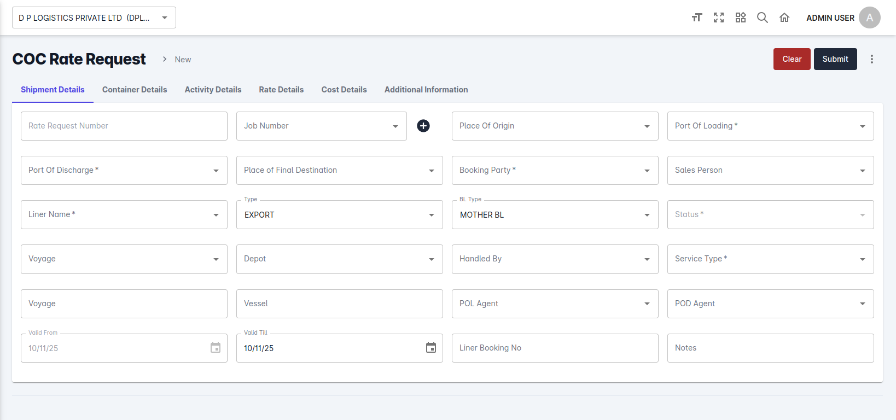The image size is (896, 420).
Task: Change the BL Type from MOTHER BL
Action: pos(555,215)
